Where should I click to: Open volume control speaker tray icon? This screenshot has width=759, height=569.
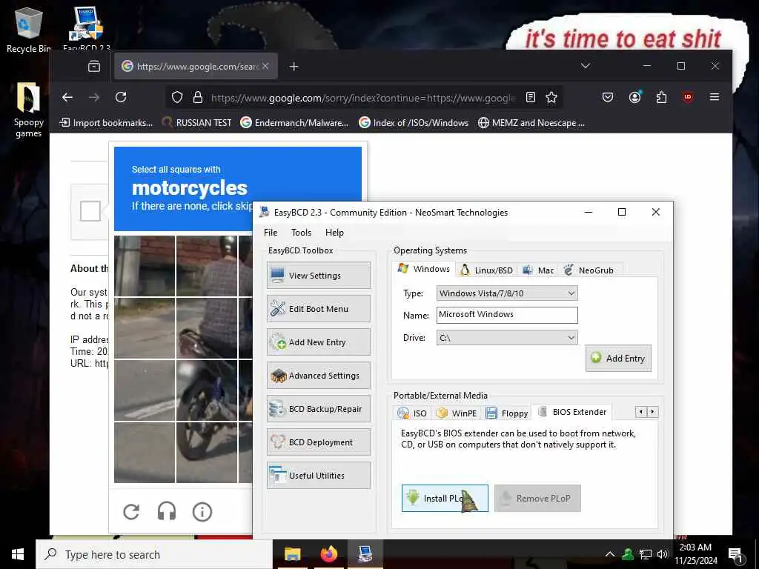click(x=663, y=554)
